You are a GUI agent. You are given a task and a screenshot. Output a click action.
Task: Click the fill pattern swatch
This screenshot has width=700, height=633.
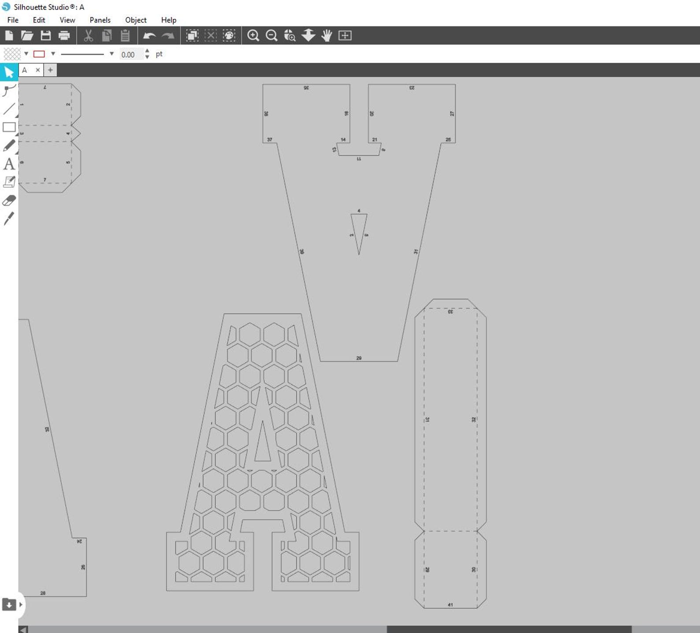click(x=12, y=54)
